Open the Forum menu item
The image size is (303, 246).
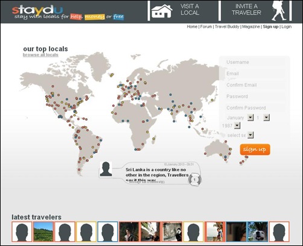coord(206,27)
